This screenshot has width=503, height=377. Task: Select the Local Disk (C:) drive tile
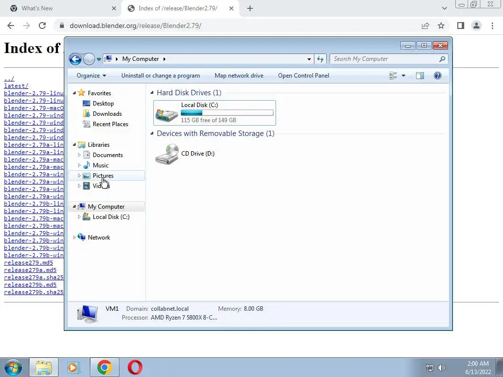[215, 113]
